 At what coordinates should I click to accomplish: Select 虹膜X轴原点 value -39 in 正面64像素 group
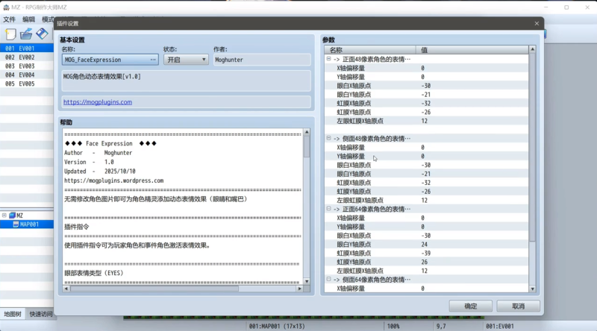click(x=425, y=253)
